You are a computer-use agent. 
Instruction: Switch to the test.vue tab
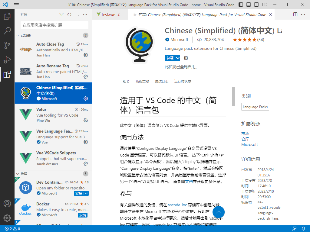108,14
